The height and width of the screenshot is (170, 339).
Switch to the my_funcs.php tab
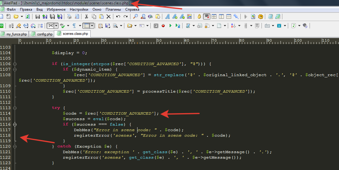[x=14, y=34]
